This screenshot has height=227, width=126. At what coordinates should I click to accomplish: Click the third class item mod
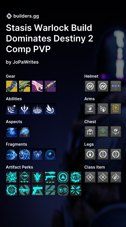tap(116, 177)
